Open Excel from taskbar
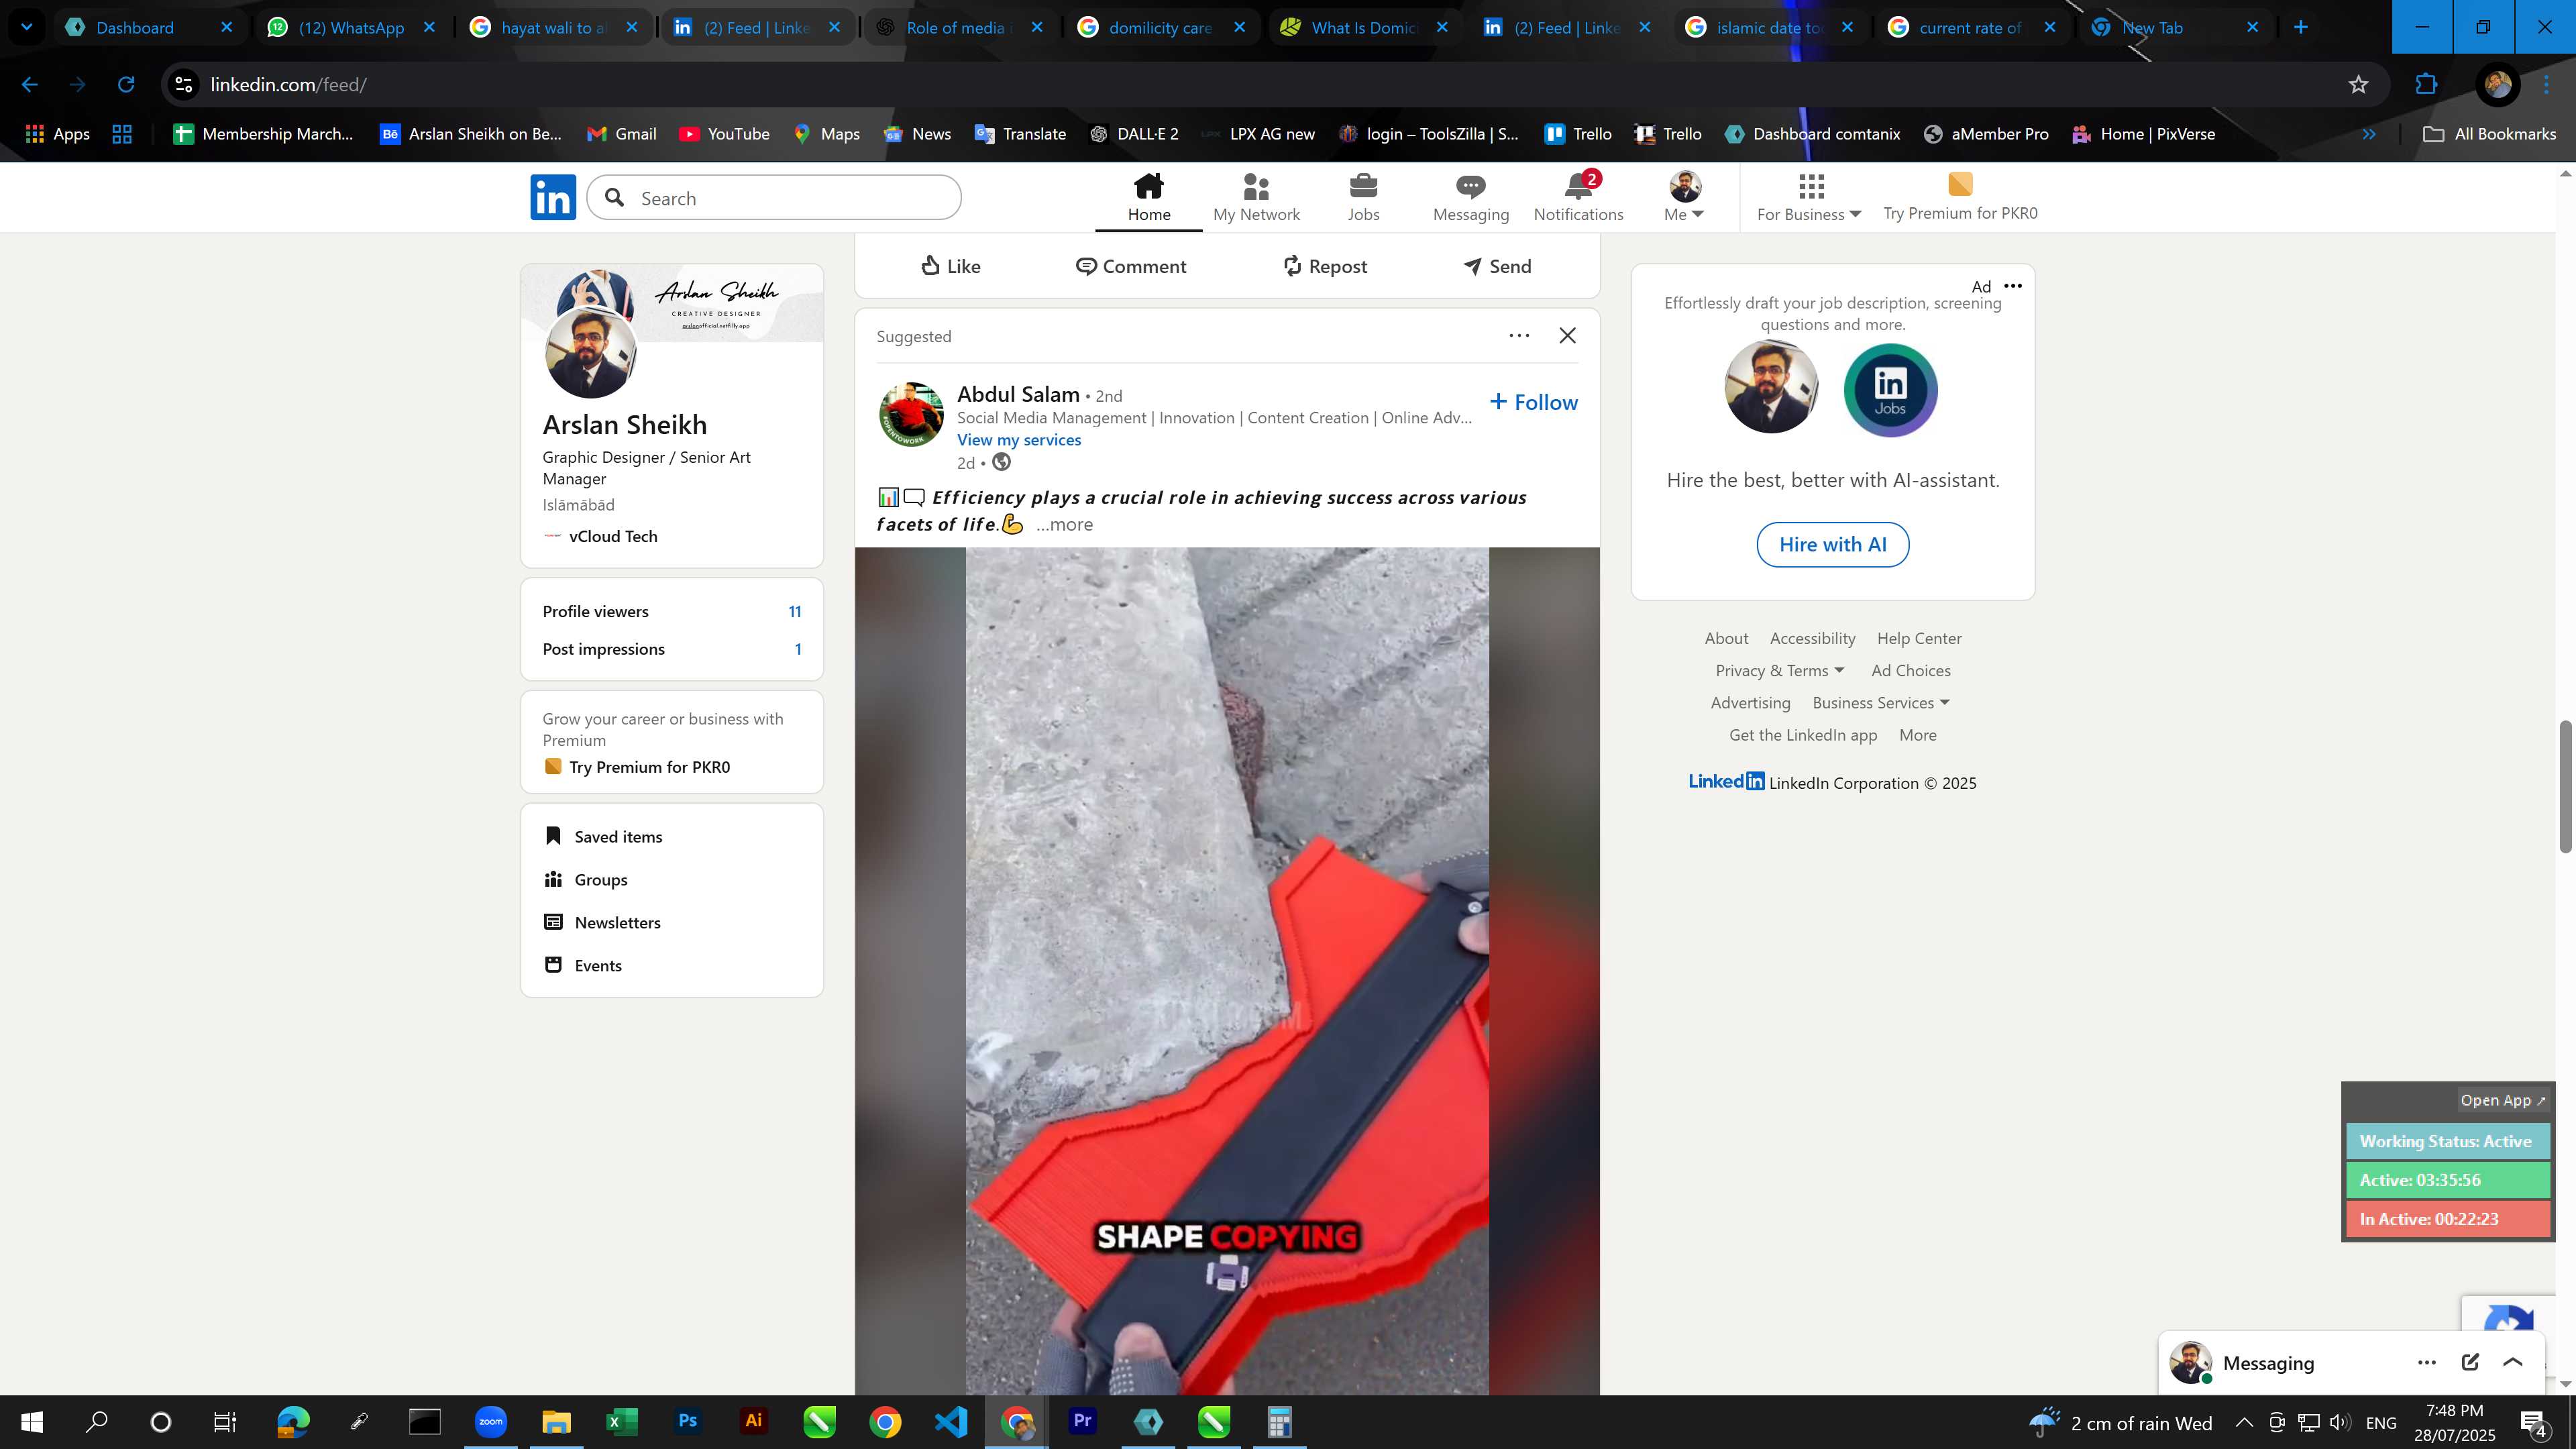The image size is (2576, 1449). point(621,1421)
